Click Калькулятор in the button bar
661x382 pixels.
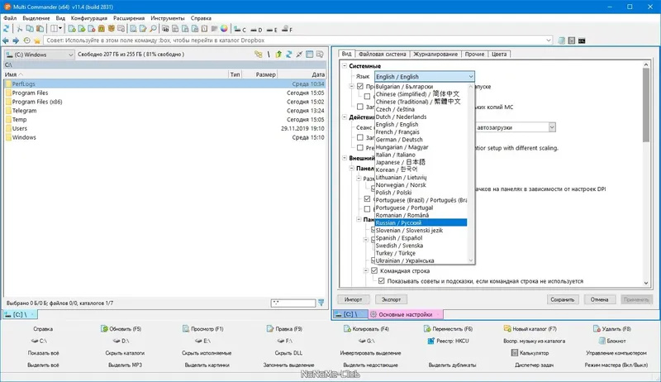pyautogui.click(x=530, y=353)
